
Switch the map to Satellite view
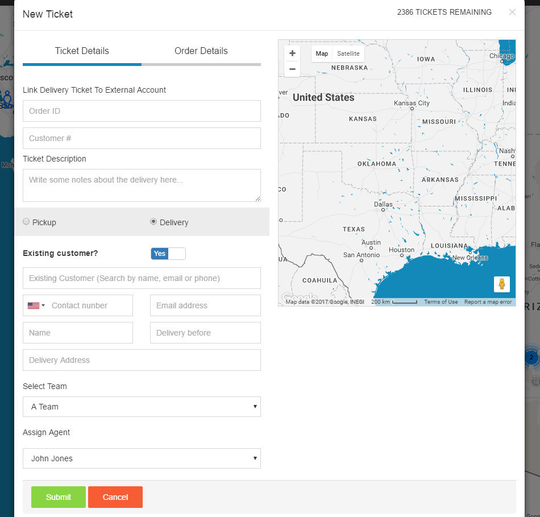(348, 53)
